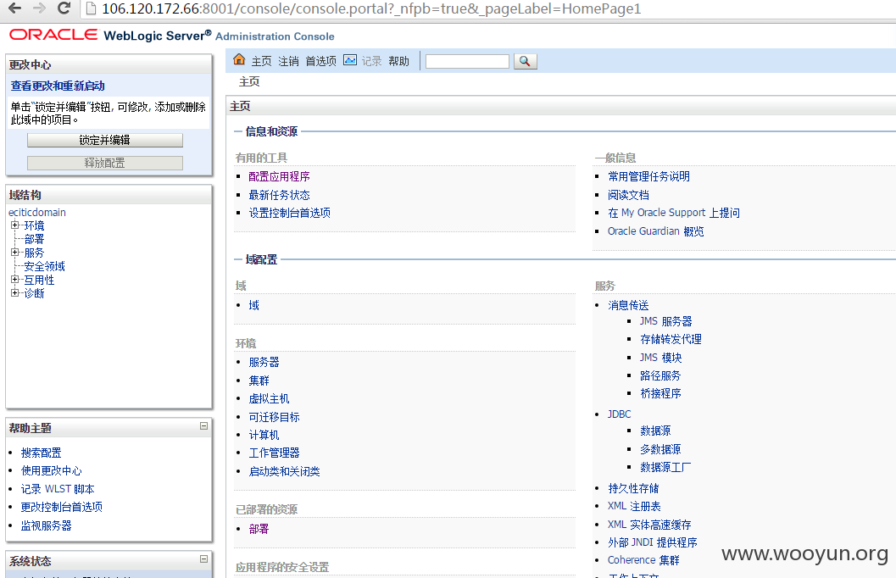Screen dimensions: 896x578
Task: Open 查看更改和重新启动 link
Action: coord(58,86)
